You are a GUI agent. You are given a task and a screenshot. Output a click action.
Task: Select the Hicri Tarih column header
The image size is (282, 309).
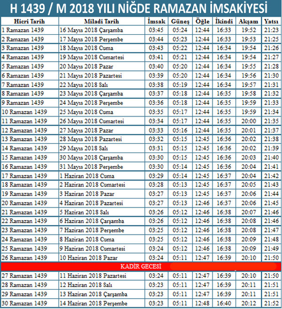[28, 22]
